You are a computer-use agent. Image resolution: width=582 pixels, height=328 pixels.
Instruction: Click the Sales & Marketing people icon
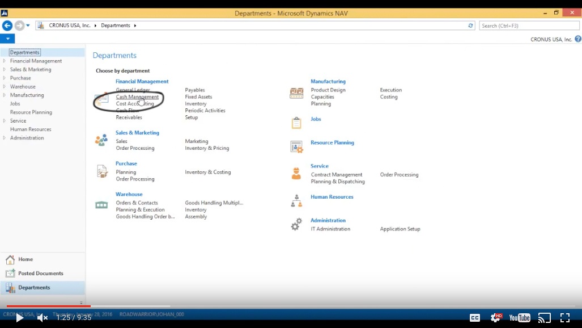click(x=101, y=140)
